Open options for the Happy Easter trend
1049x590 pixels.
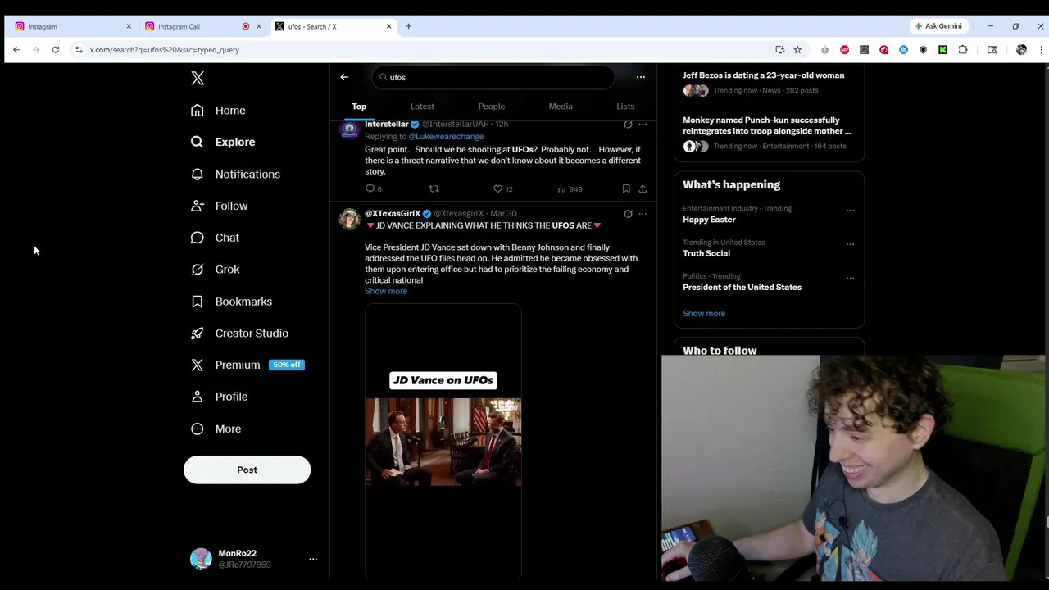(x=850, y=211)
